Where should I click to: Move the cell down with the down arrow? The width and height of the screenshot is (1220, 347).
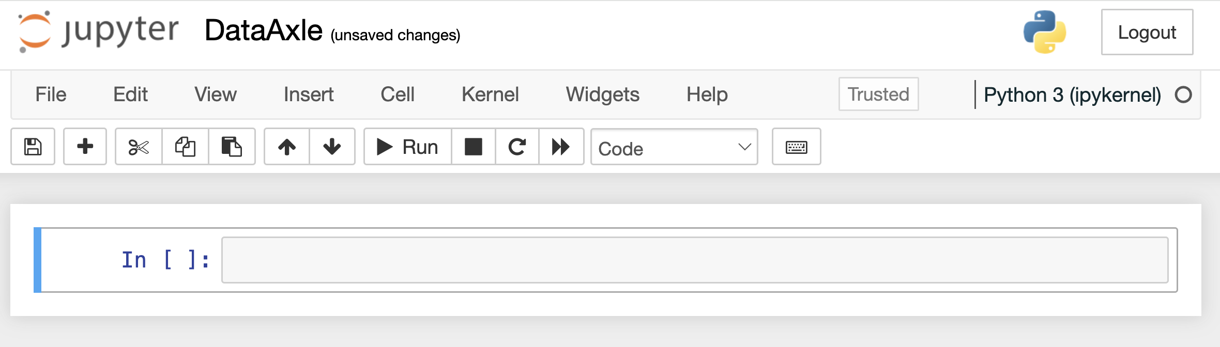click(332, 147)
